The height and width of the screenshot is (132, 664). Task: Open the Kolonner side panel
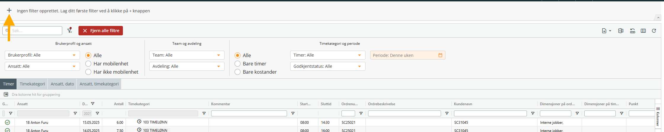tap(658, 117)
